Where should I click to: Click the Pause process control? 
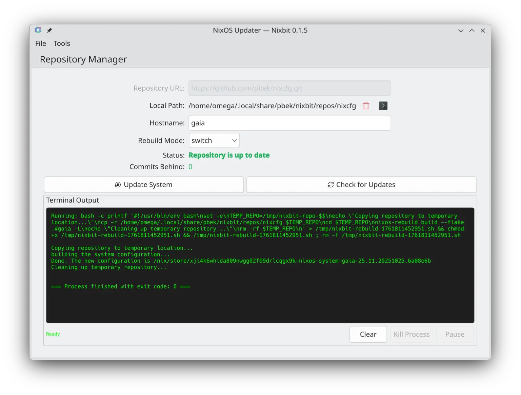click(455, 334)
